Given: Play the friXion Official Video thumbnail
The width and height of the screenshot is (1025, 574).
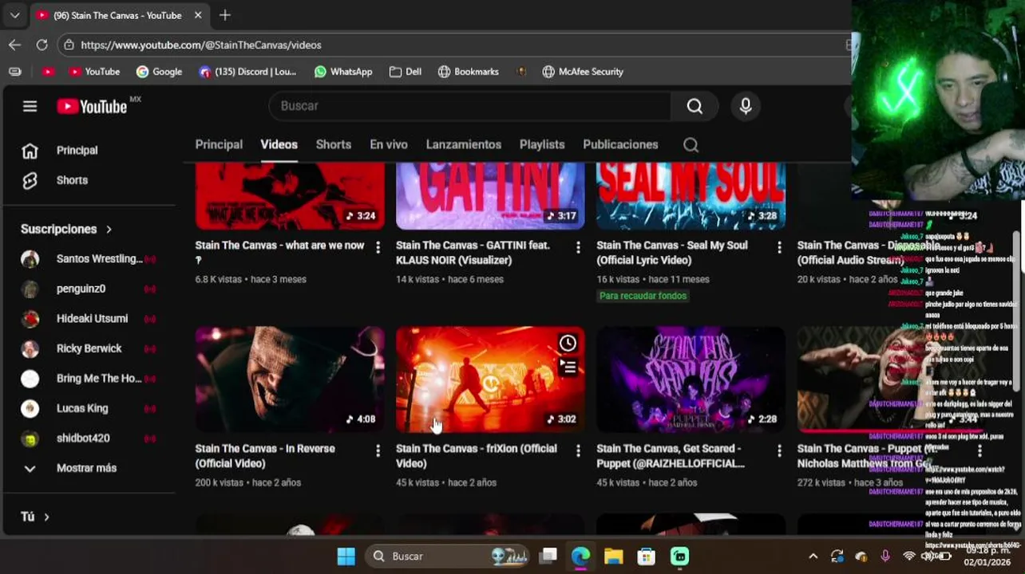Looking at the screenshot, I should (490, 379).
